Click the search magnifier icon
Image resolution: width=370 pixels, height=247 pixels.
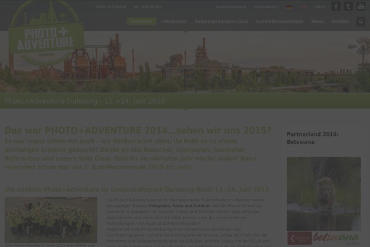(x=361, y=22)
